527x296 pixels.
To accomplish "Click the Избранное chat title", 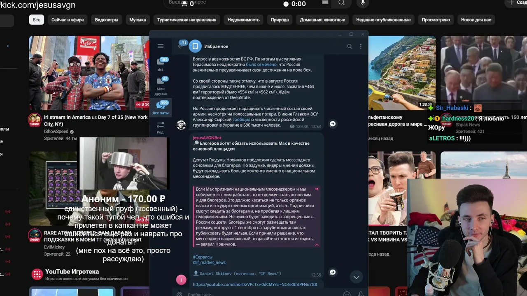I will click(216, 46).
